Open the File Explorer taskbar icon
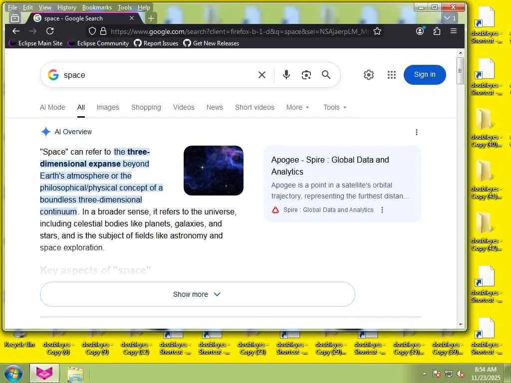This screenshot has height=383, width=511. [75, 374]
